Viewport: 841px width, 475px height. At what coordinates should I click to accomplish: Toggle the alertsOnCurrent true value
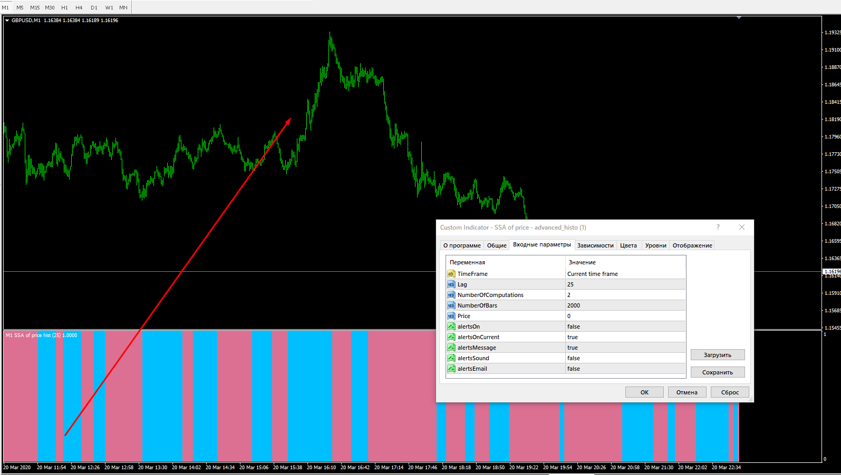point(625,337)
